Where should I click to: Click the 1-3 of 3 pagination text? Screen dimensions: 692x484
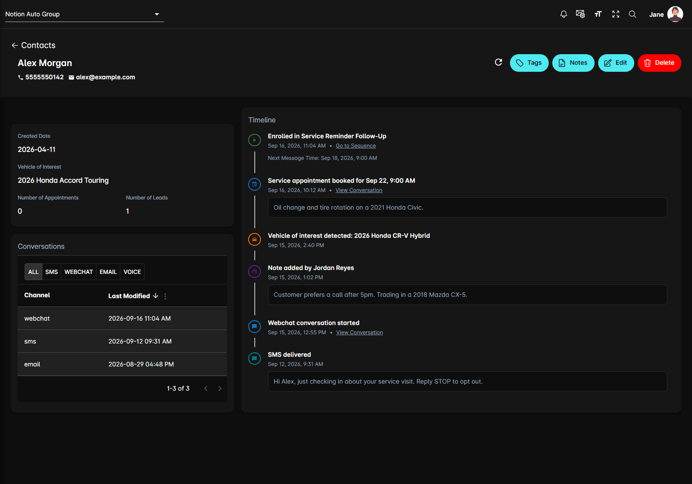(178, 388)
